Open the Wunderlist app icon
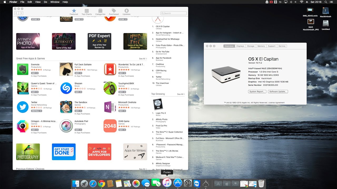The height and width of the screenshot is (189, 337). pyautogui.click(x=110, y=69)
